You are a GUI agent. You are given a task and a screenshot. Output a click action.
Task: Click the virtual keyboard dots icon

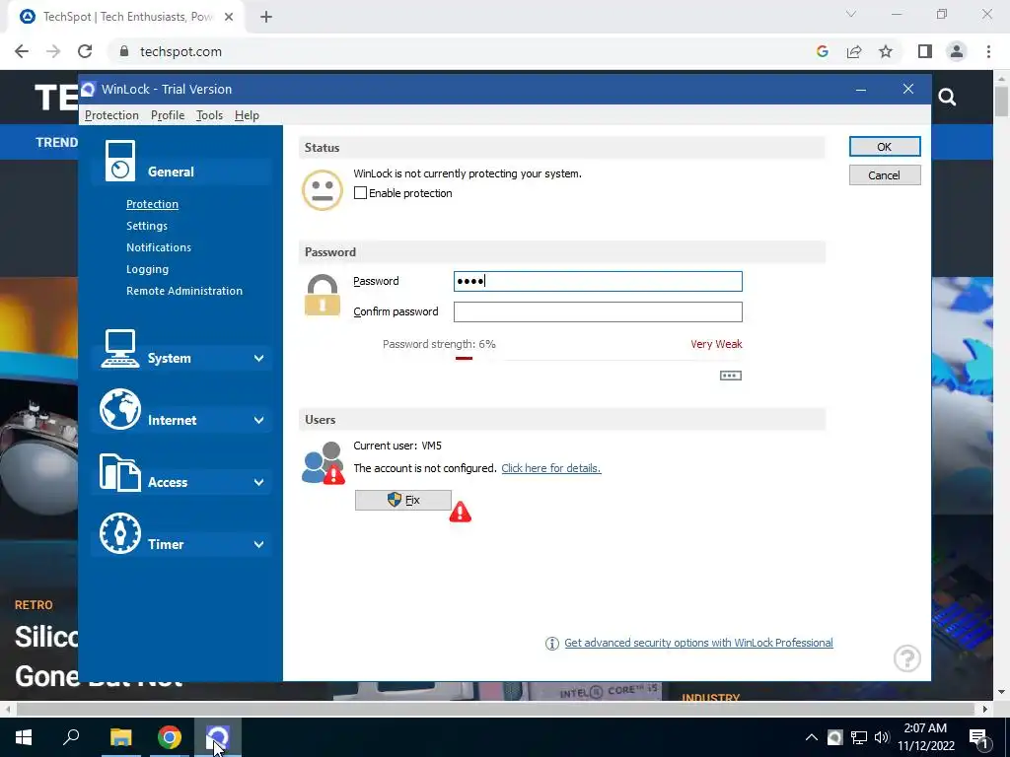731,376
